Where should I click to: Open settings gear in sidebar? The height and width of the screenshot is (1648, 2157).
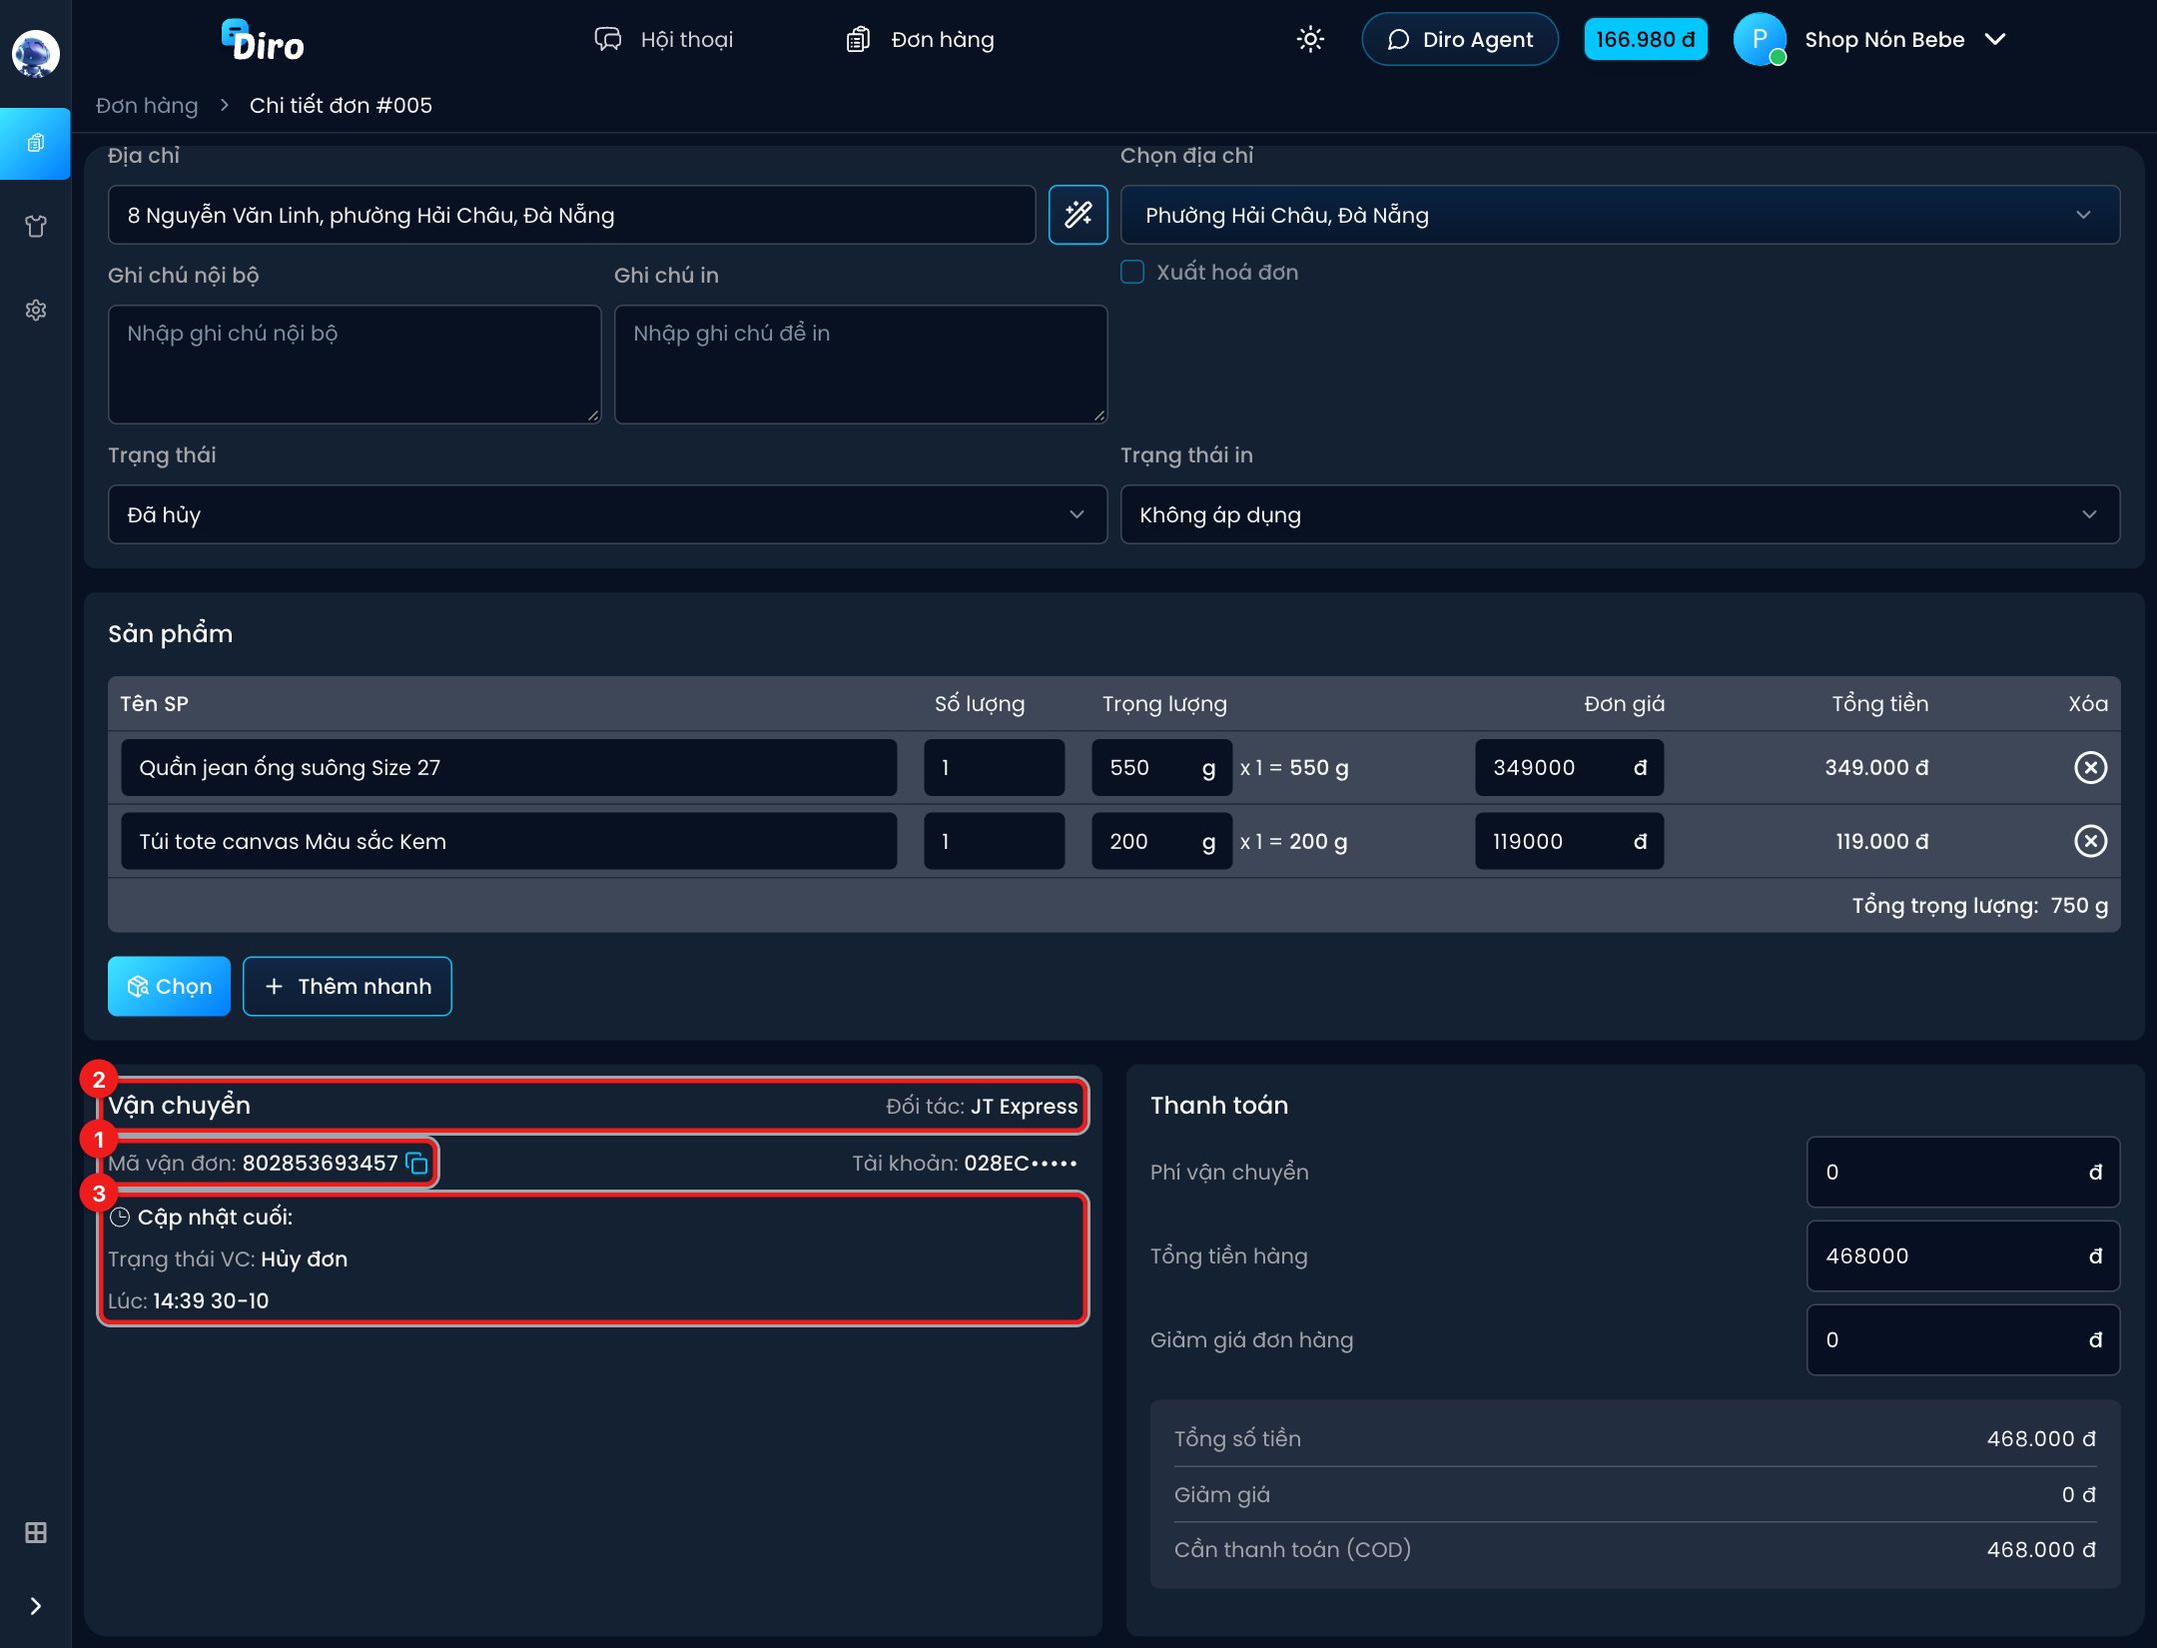tap(36, 311)
